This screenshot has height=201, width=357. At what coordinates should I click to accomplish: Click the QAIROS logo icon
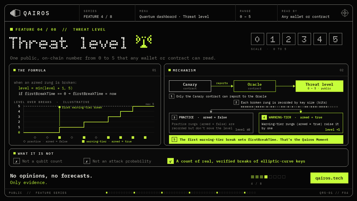point(15,13)
